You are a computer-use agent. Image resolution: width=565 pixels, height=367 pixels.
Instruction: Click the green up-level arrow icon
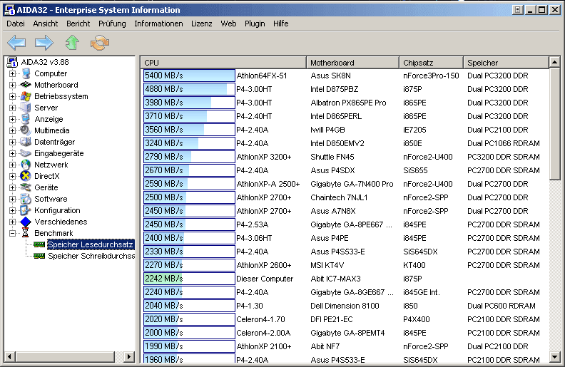(72, 43)
